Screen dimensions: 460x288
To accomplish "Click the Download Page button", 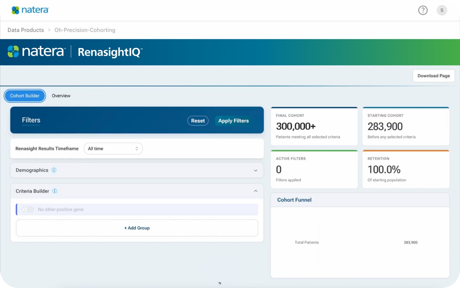I will coord(434,76).
